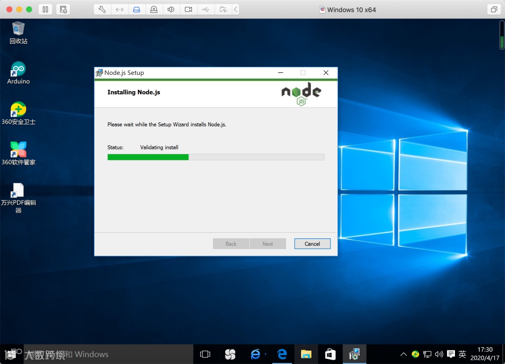Image resolution: width=505 pixels, height=364 pixels.
Task: Select the 万兴PDF编辑器 desktop shortcut
Action: 18,198
